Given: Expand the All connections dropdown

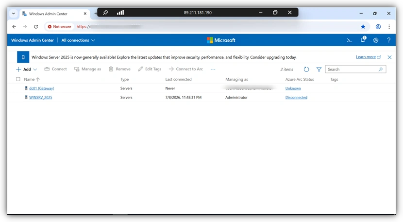Looking at the screenshot, I should (93, 40).
